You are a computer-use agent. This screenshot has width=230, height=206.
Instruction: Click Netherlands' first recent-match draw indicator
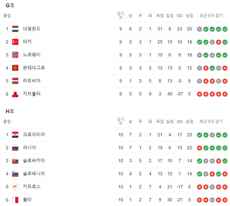(x=200, y=29)
